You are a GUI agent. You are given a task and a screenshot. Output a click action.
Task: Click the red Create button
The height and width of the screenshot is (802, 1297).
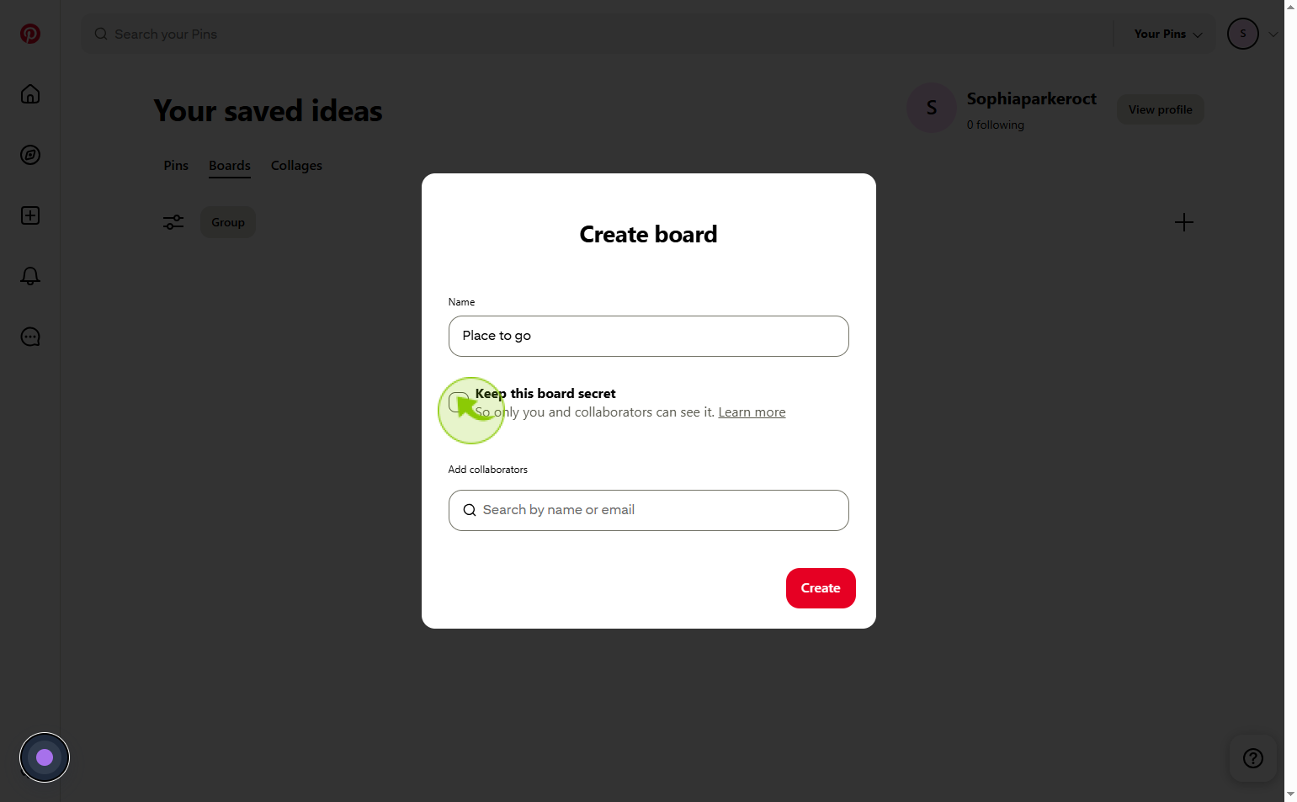coord(821,588)
